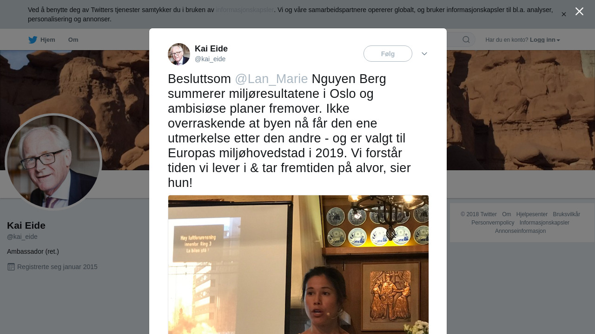This screenshot has height=334, width=595.
Task: Open Kai Eide's large profile photo
Action: [53, 162]
